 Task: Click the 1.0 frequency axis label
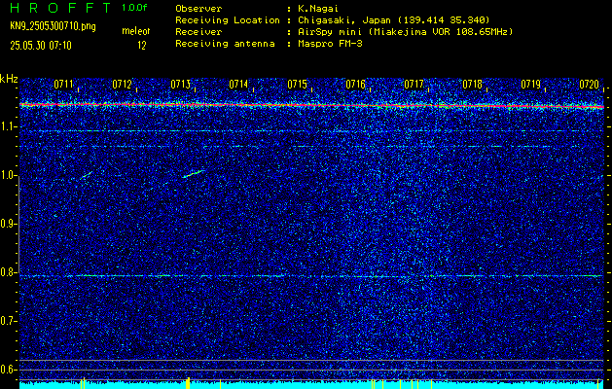[x=8, y=176]
